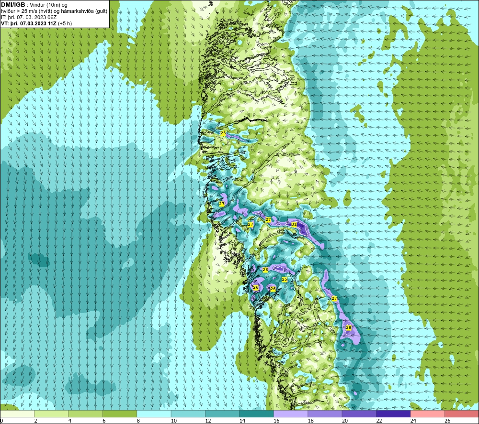Select the 4–6 m/s green legend swatch
This screenshot has width=479, height=424.
pos(86,414)
